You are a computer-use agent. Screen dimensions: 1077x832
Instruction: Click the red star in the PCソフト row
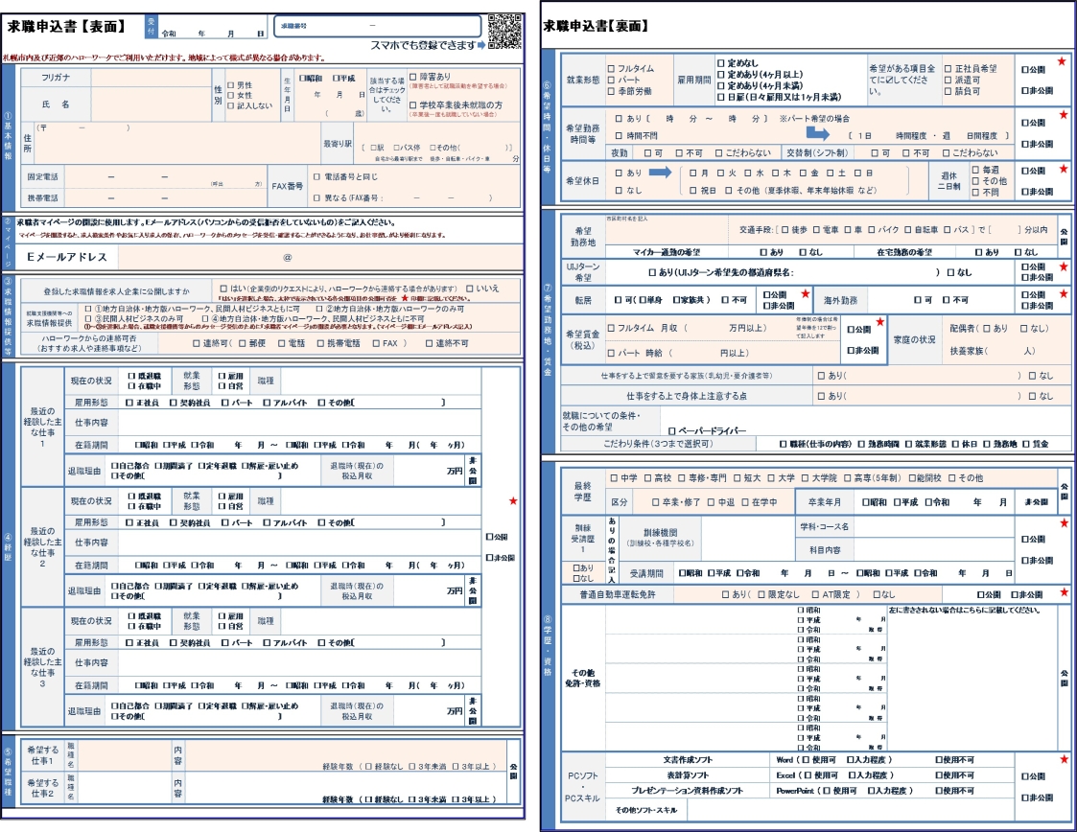[x=1062, y=760]
